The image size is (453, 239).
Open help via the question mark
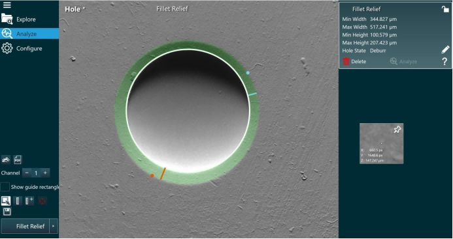pos(445,61)
